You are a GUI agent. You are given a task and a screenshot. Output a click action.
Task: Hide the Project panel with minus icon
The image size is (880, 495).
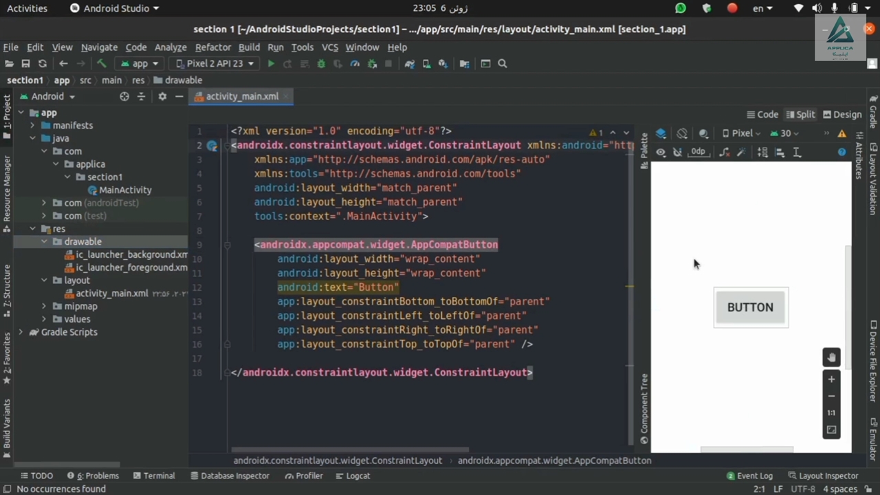(x=179, y=96)
